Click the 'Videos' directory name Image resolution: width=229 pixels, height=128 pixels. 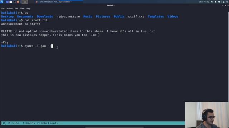173,17
